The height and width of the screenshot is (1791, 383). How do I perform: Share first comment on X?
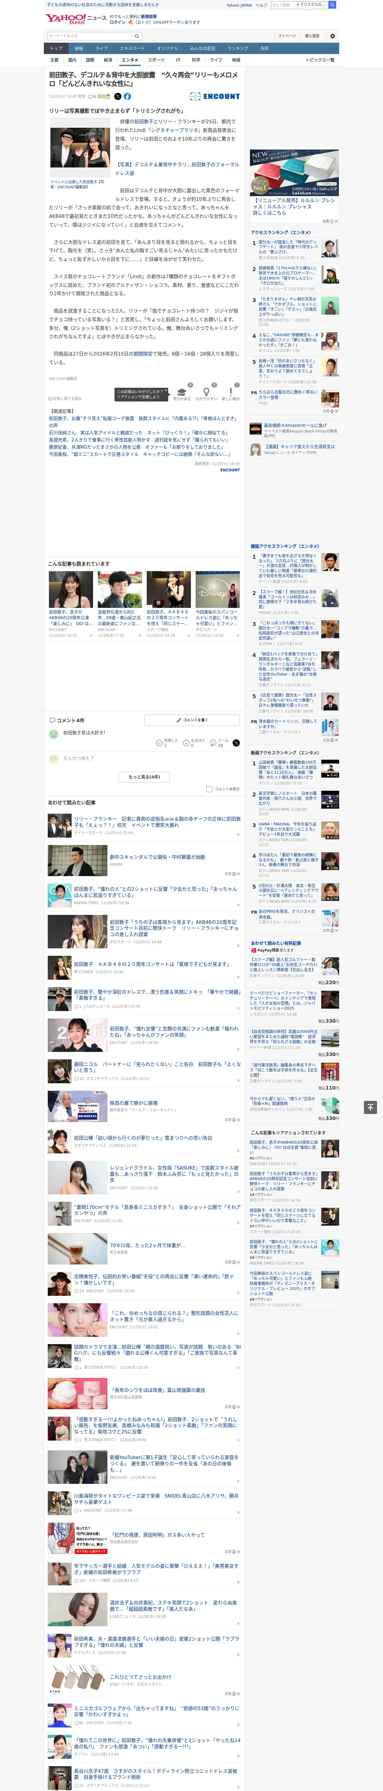tap(236, 743)
